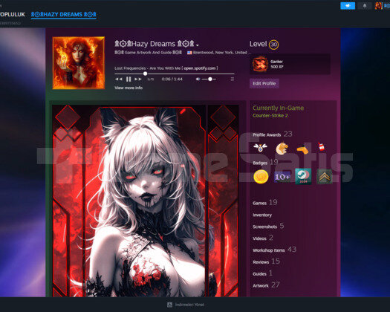Screen dimensions: 390x312
Task: Click the Steam 2024 badge
Action: (303, 176)
